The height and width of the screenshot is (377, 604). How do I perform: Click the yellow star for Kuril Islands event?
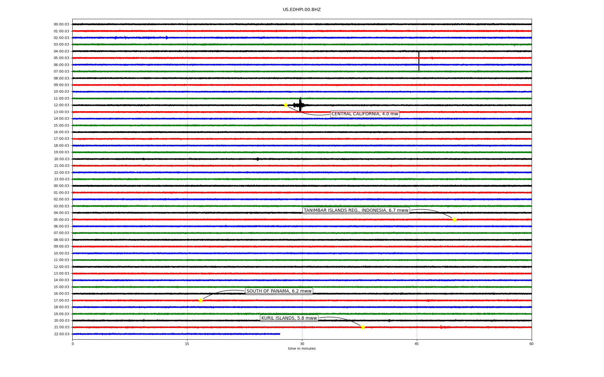tap(363, 327)
